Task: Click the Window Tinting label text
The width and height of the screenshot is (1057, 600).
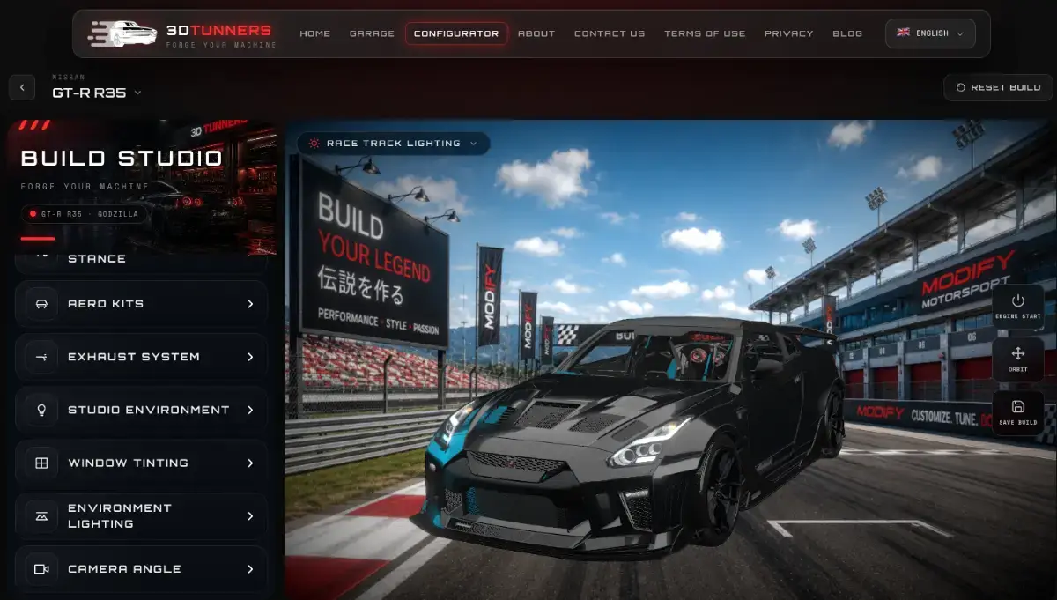Action: pyautogui.click(x=129, y=463)
